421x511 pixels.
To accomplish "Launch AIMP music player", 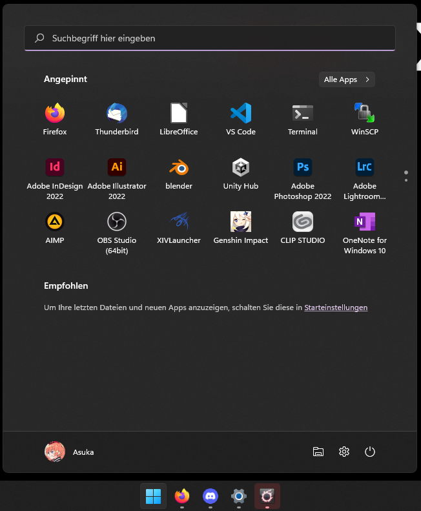I will coord(55,228).
